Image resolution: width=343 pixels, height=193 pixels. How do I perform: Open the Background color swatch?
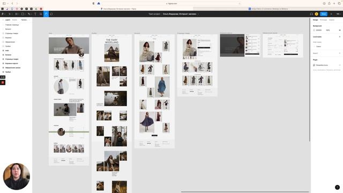tap(314, 30)
